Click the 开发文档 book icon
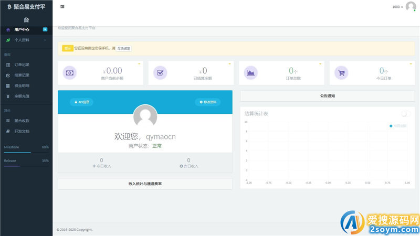 tap(8, 131)
